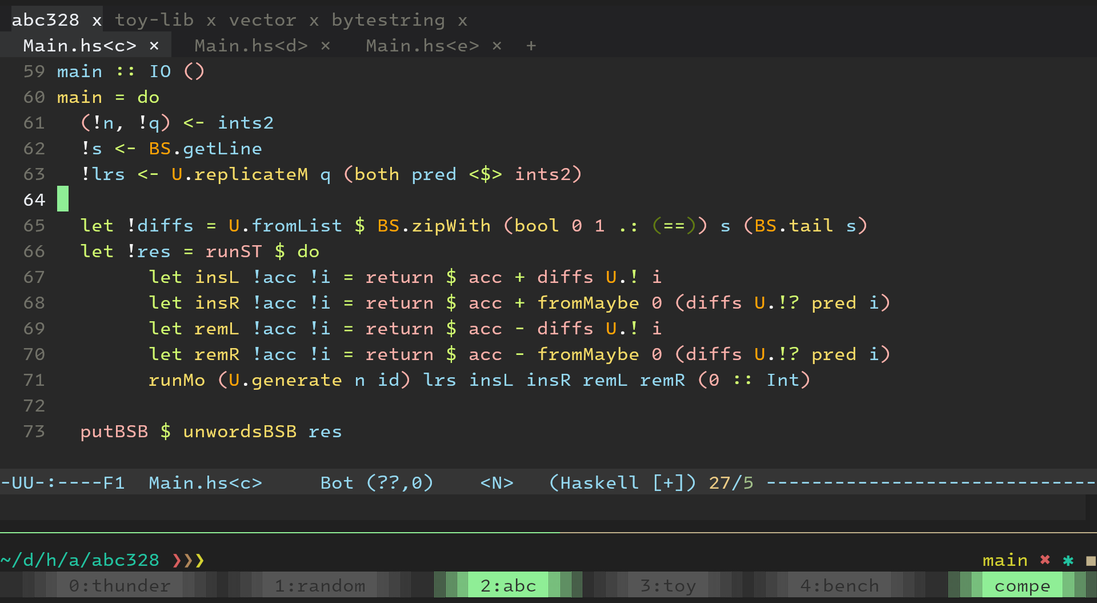Click the -UU-:----F1 mode line status
Image resolution: width=1097 pixels, height=603 pixels.
tap(63, 483)
